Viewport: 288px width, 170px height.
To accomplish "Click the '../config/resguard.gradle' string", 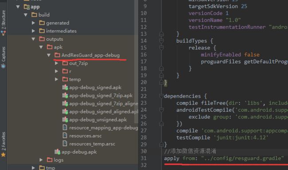I will (x=242, y=158).
